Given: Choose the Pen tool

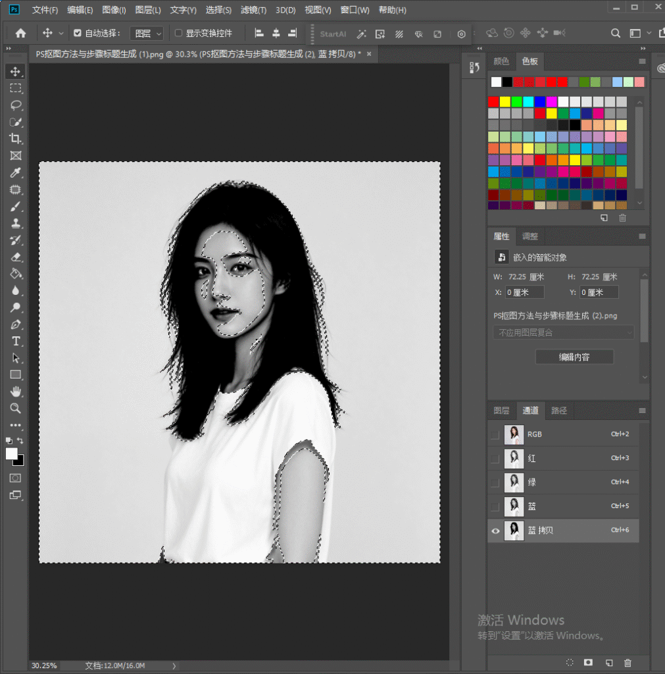Looking at the screenshot, I should pyautogui.click(x=16, y=324).
